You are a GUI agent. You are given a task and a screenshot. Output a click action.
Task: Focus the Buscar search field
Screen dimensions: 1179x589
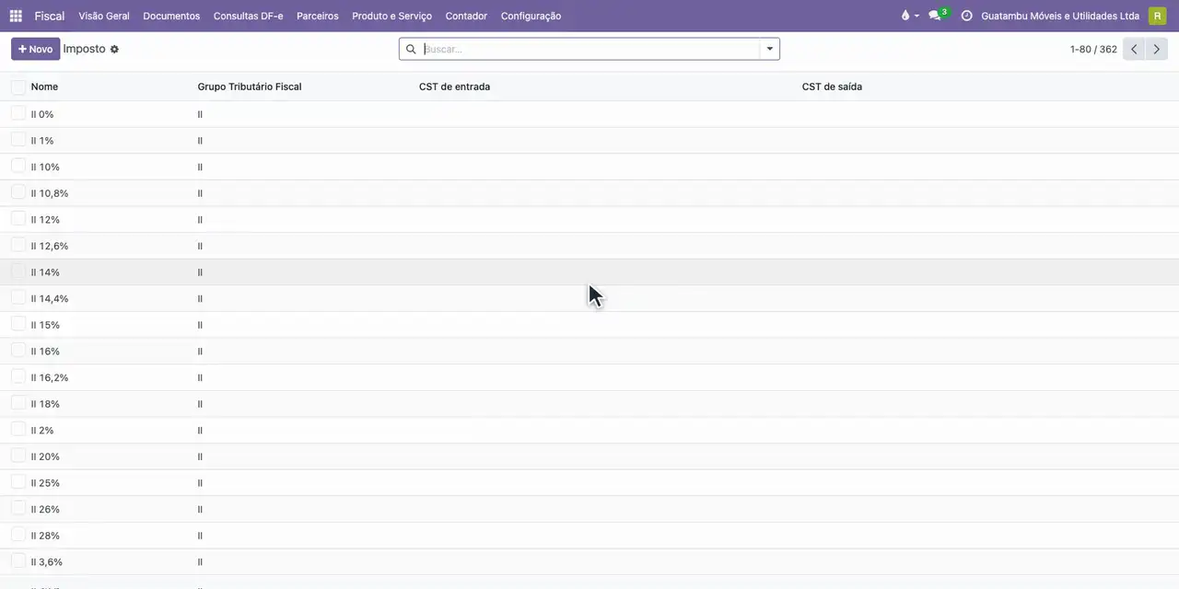click(589, 49)
